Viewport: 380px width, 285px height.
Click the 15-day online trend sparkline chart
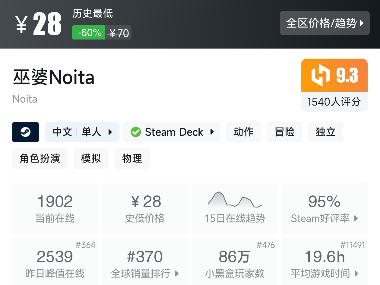[x=235, y=200]
